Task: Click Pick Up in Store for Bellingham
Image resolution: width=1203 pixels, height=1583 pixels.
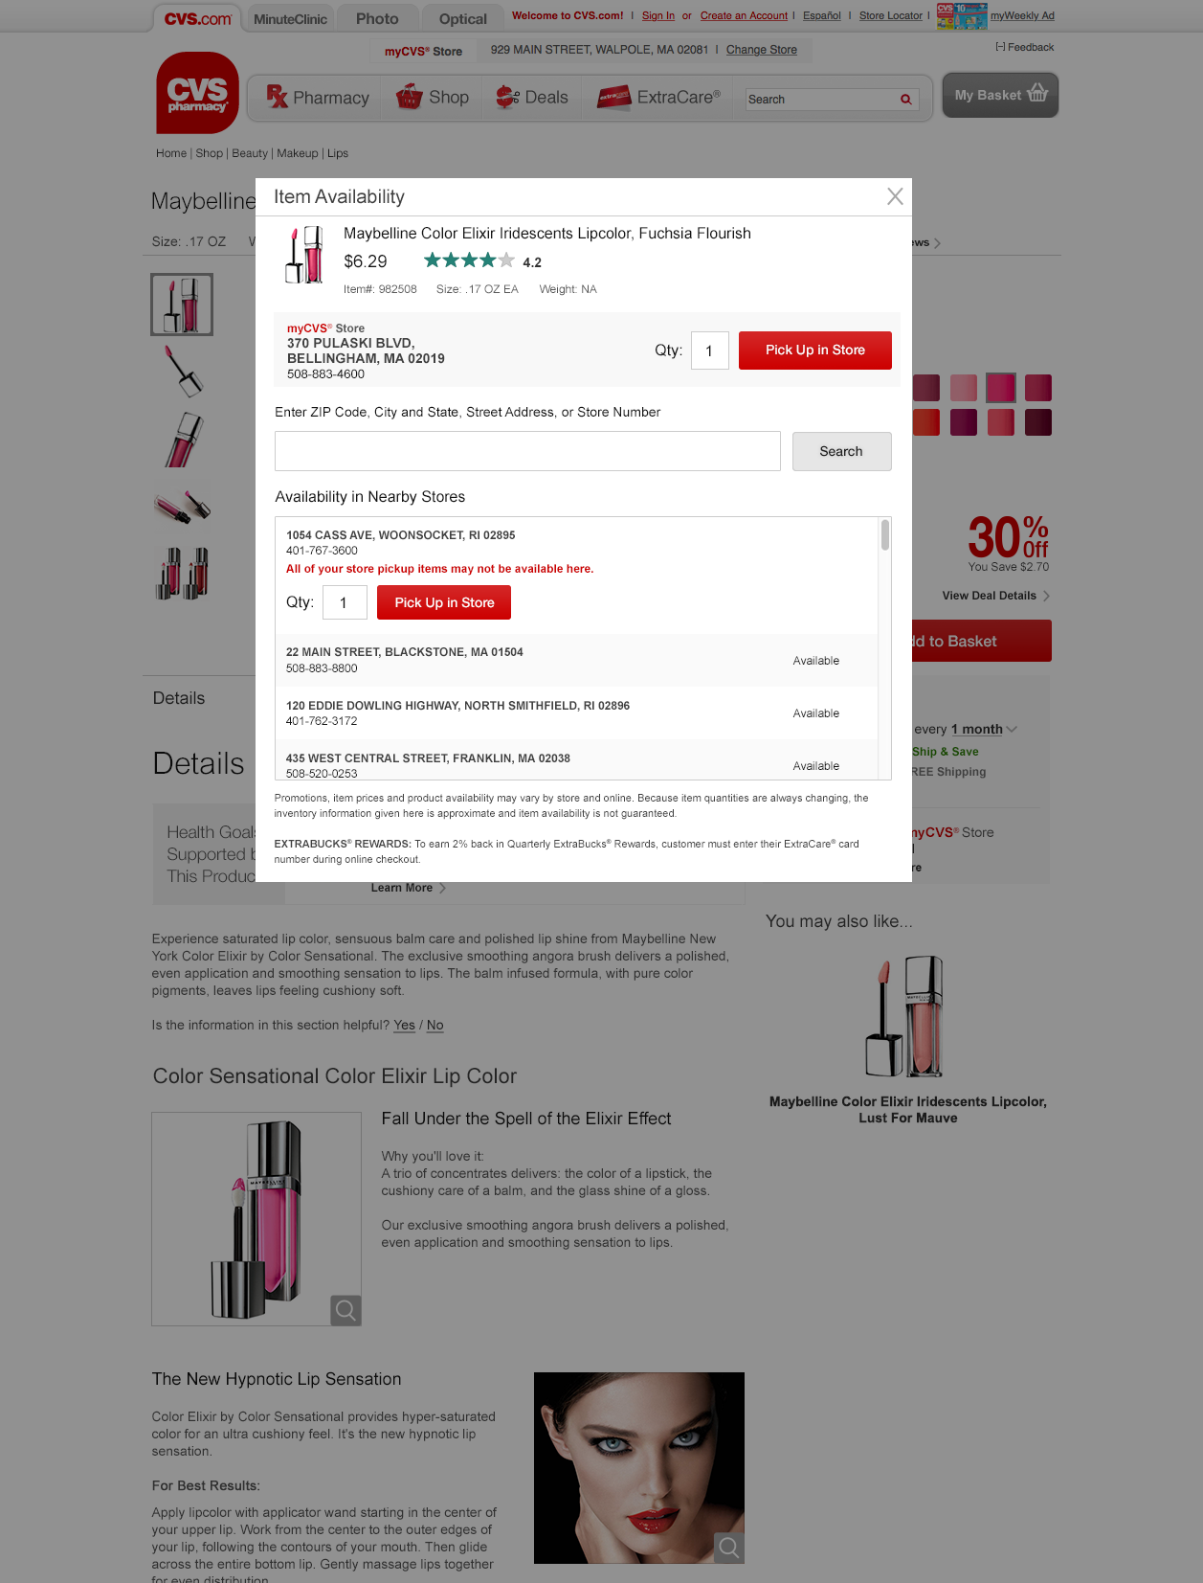Action: pos(815,351)
